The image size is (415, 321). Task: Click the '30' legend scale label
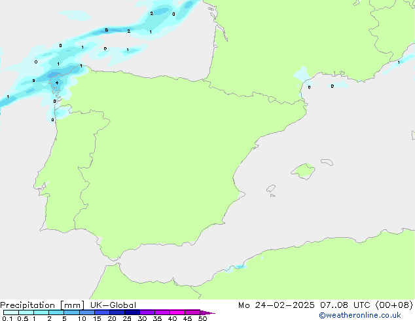142,318
